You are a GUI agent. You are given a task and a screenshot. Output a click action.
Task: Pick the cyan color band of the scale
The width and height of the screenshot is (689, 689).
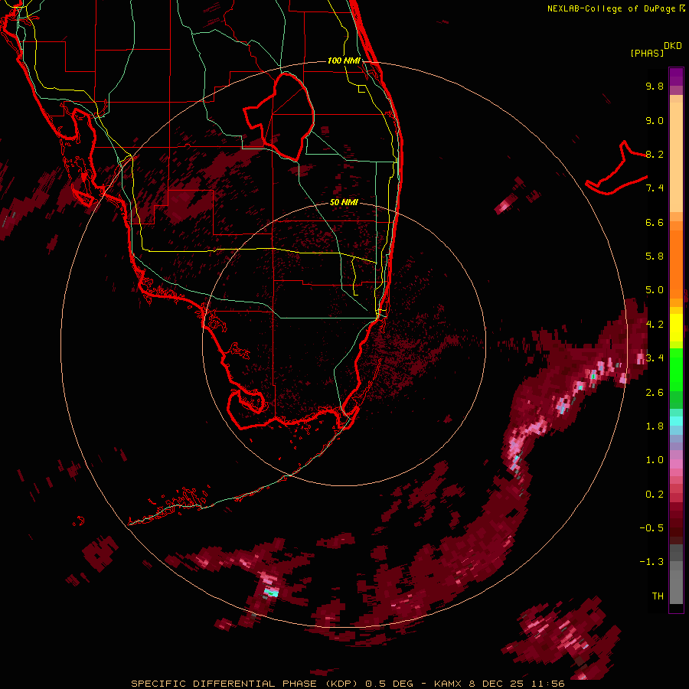[x=676, y=420]
